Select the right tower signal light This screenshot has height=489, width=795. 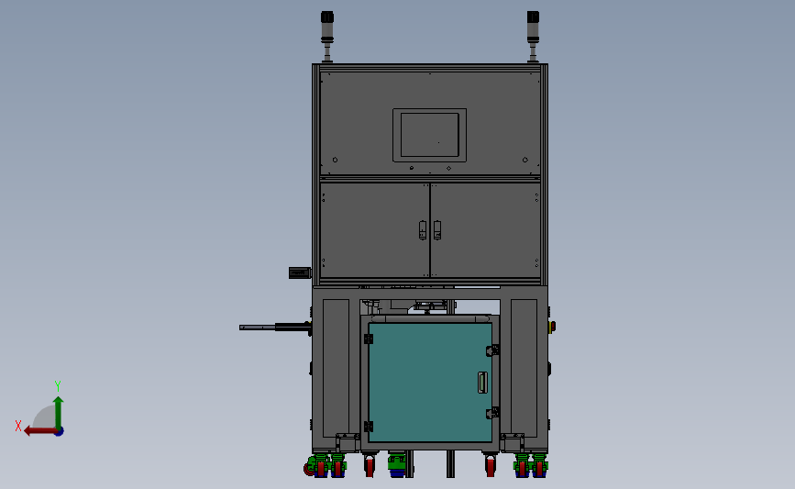click(x=533, y=37)
